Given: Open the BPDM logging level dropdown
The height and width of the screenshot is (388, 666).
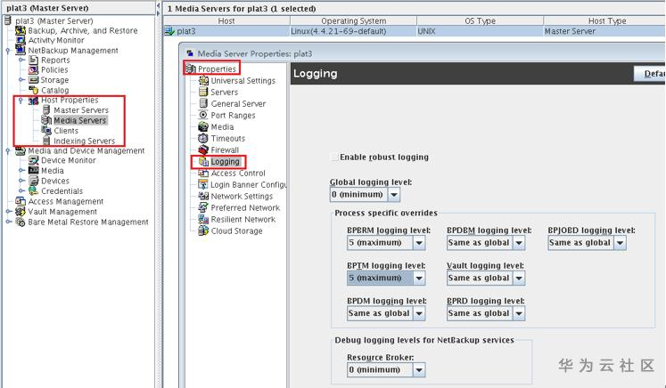Looking at the screenshot, I should [419, 313].
